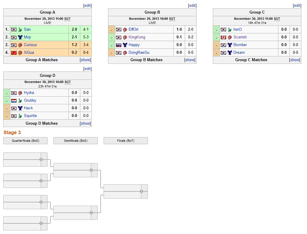Select the Finals (Bo7) bracket header
Screen dimensions: 307x234
click(x=126, y=141)
